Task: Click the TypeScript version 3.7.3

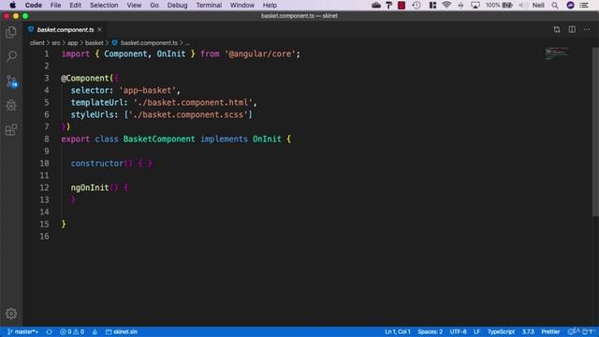Action: (528, 331)
